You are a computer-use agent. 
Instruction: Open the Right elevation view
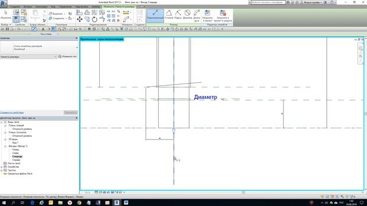click(x=16, y=160)
